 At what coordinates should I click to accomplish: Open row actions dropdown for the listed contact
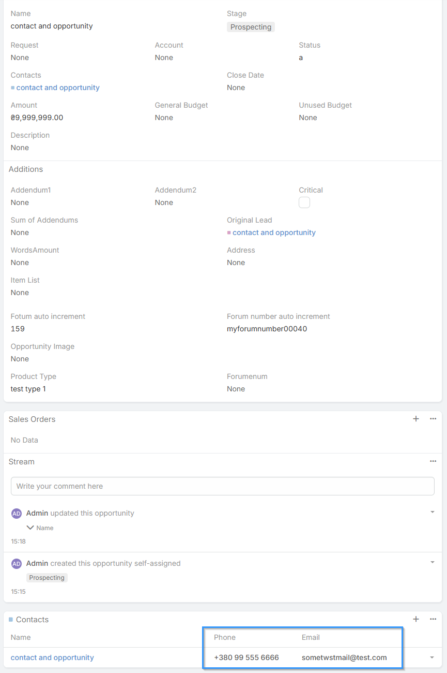432,657
